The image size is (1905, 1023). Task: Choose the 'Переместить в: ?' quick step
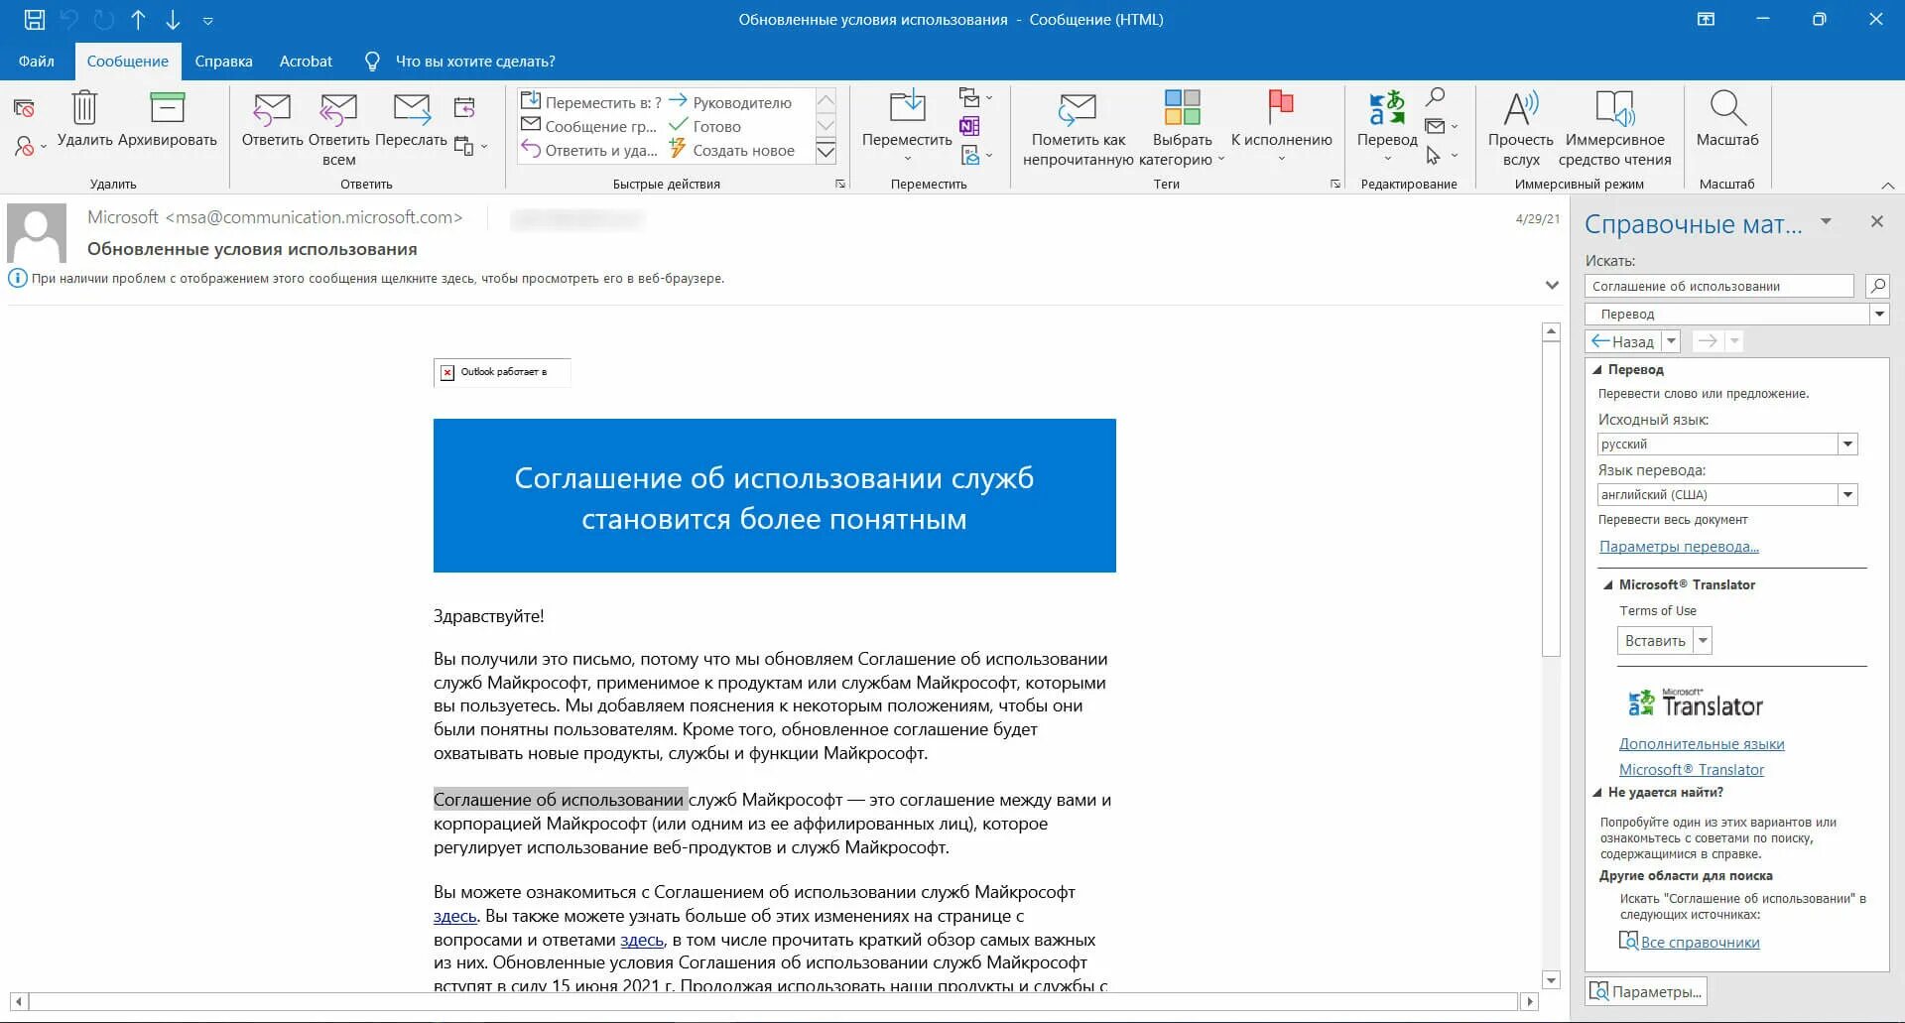591,102
